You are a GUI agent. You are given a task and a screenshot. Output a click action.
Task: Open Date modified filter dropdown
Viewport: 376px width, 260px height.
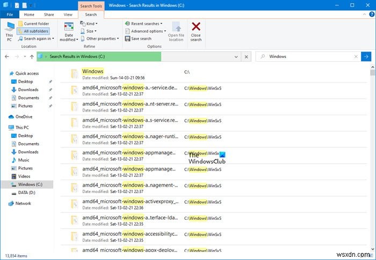pyautogui.click(x=69, y=32)
